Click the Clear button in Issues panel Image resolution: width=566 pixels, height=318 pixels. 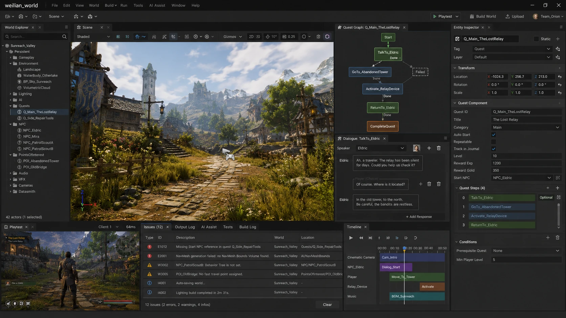(327, 304)
